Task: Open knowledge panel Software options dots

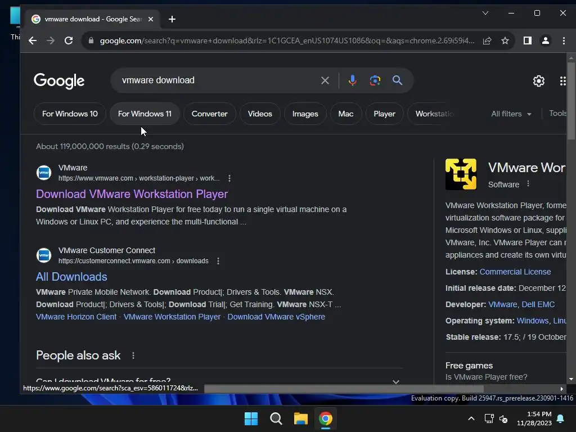Action: (x=528, y=184)
